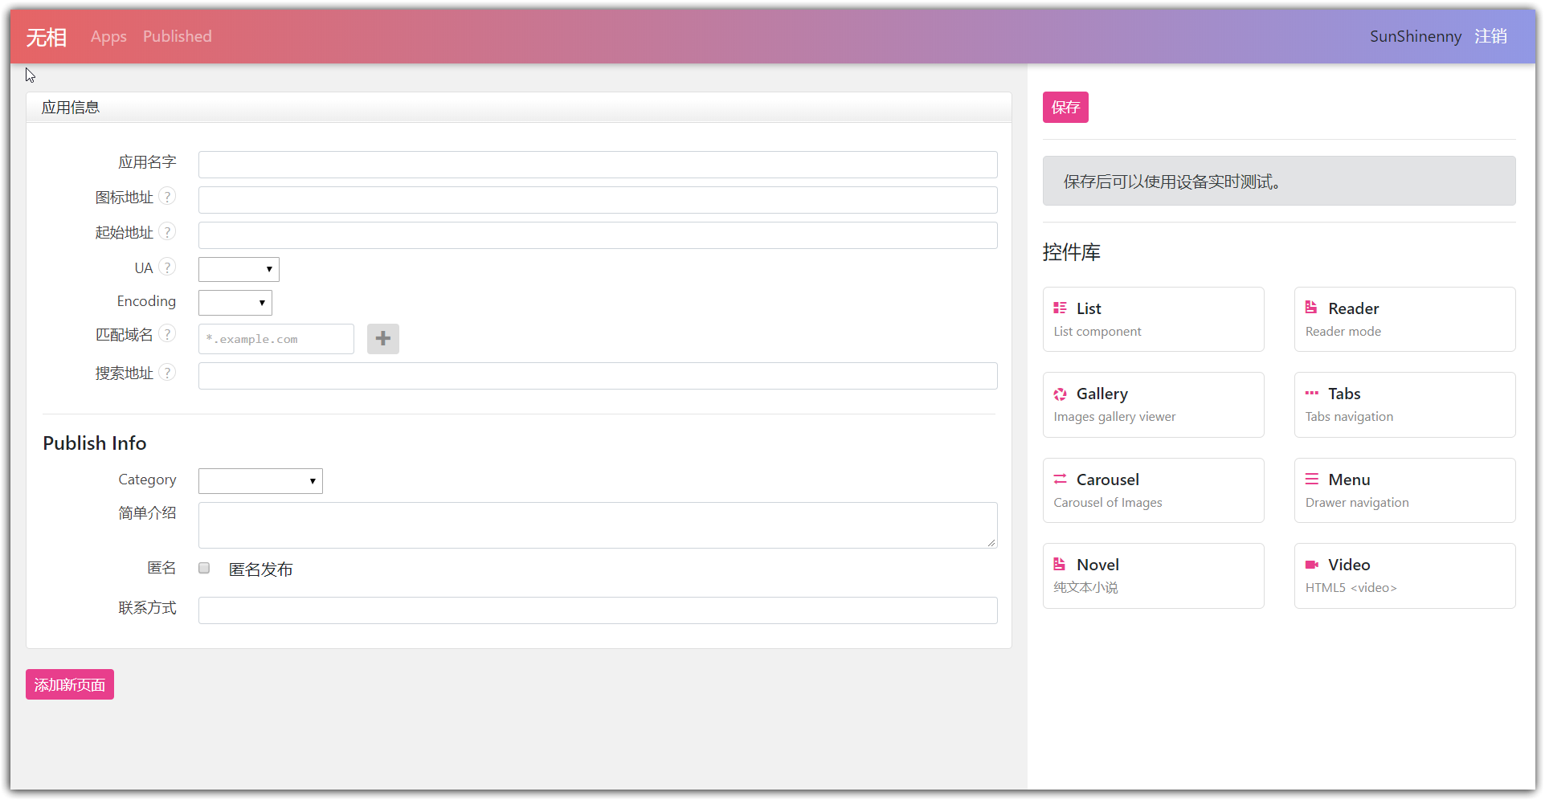Click the Reader mode icon
1545x800 pixels.
click(1311, 308)
